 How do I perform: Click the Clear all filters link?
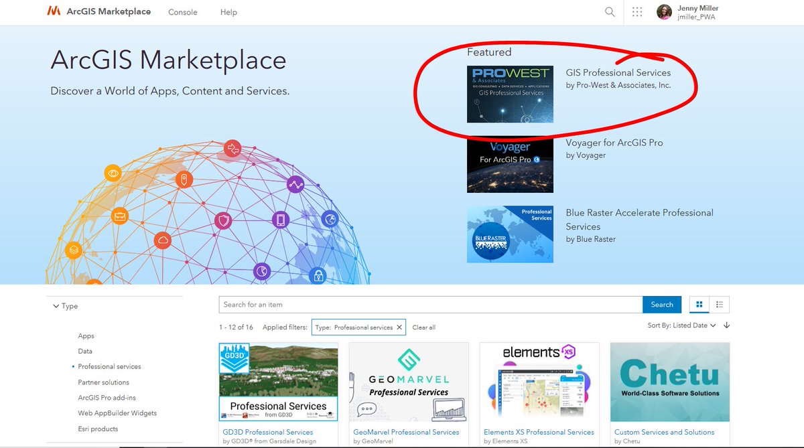tap(423, 327)
